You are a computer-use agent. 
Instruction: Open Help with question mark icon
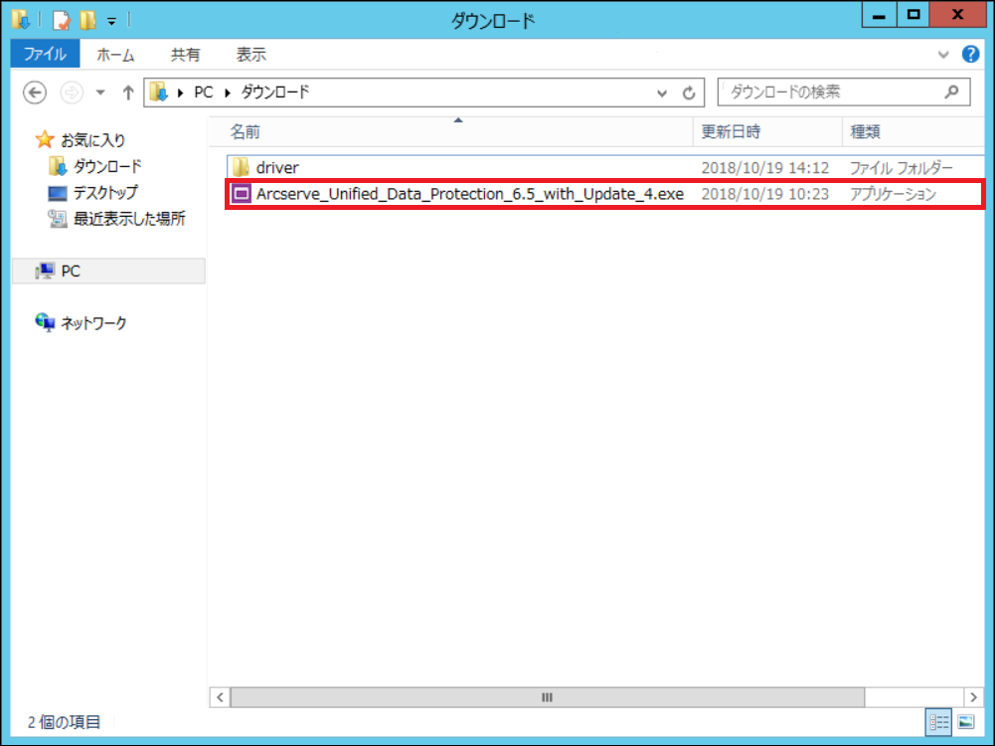pos(970,54)
